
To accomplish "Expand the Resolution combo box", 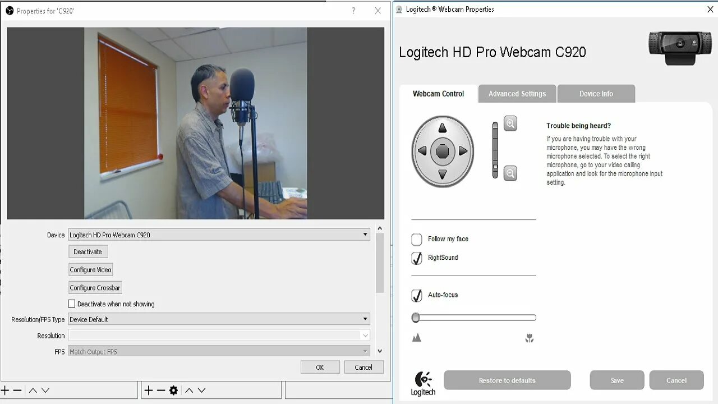I will tap(219, 336).
